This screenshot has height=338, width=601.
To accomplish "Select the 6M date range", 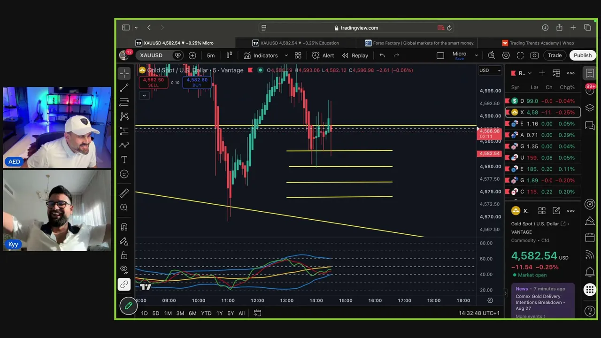I will point(193,313).
